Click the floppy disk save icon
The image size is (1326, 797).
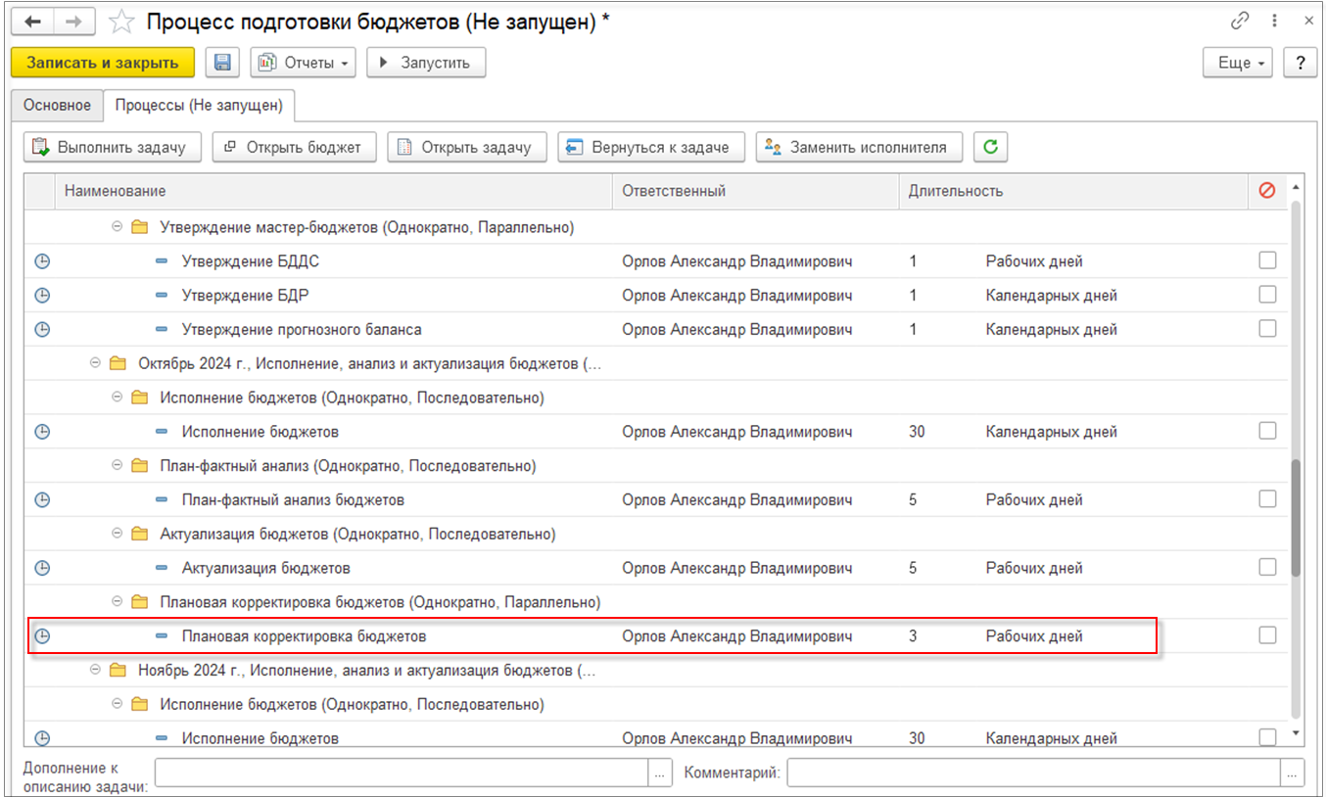point(222,63)
